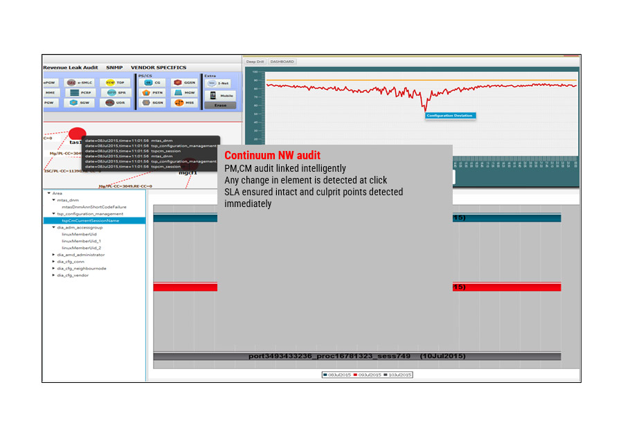Click the GGSN icon under PS/CS

coord(185,82)
